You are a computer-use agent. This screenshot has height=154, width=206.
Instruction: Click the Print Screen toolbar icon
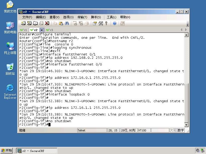(x=75, y=23)
